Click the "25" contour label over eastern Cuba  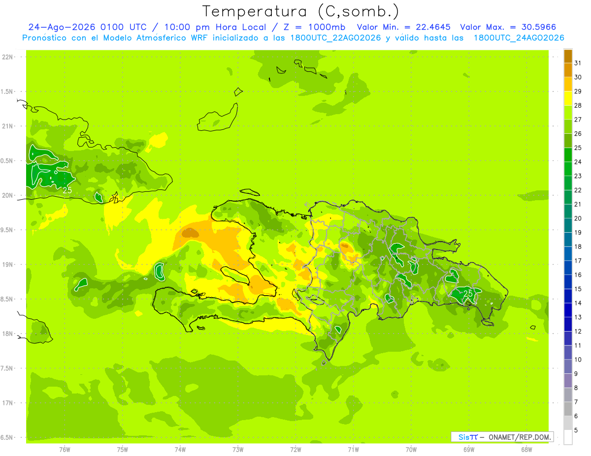pyautogui.click(x=67, y=190)
